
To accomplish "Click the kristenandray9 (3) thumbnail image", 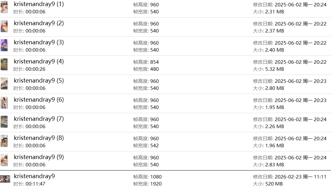I will (4, 45).
